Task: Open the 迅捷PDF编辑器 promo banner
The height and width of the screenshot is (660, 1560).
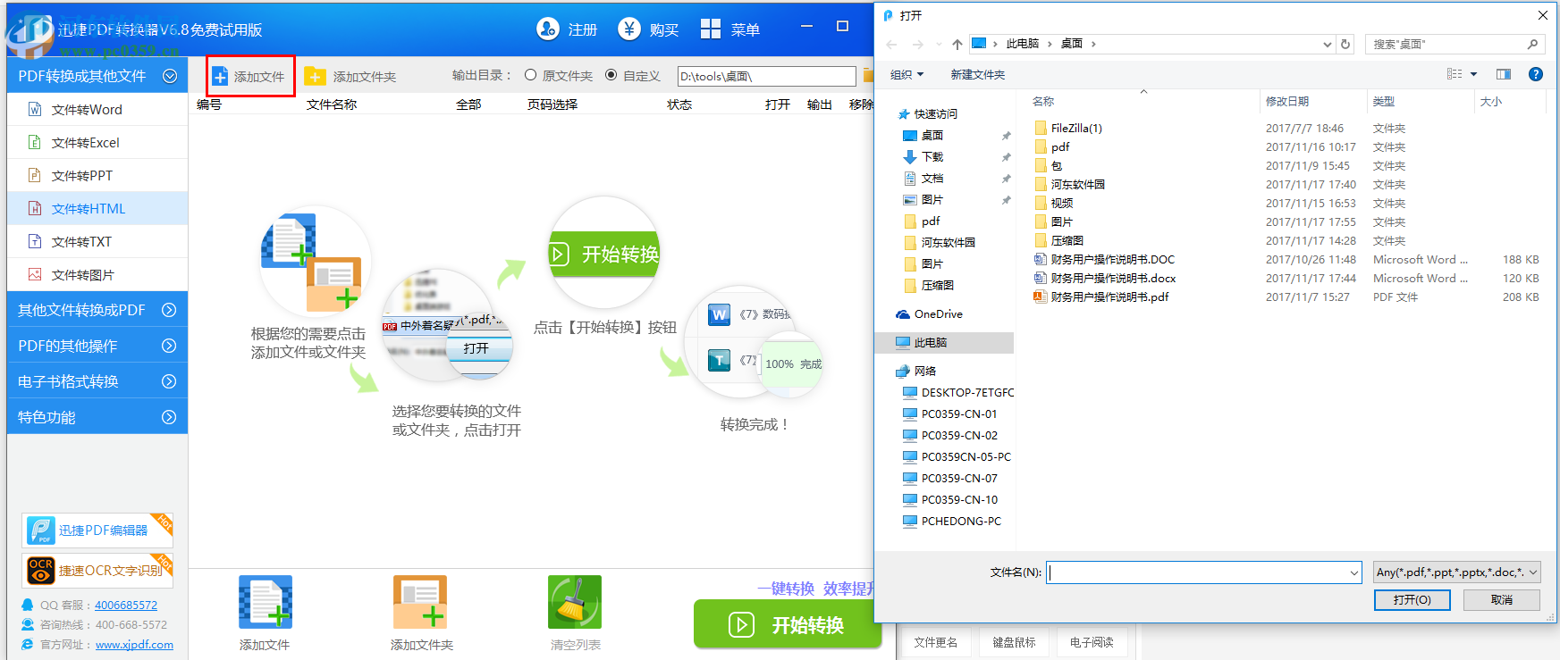Action: tap(97, 531)
